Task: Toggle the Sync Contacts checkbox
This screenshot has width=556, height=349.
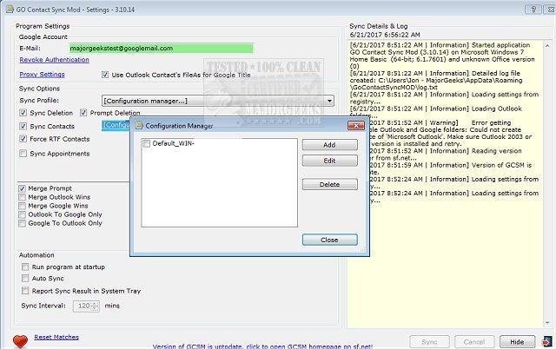Action: click(23, 126)
